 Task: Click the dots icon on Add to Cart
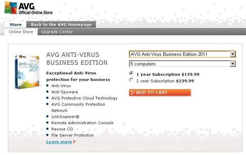click(132, 92)
